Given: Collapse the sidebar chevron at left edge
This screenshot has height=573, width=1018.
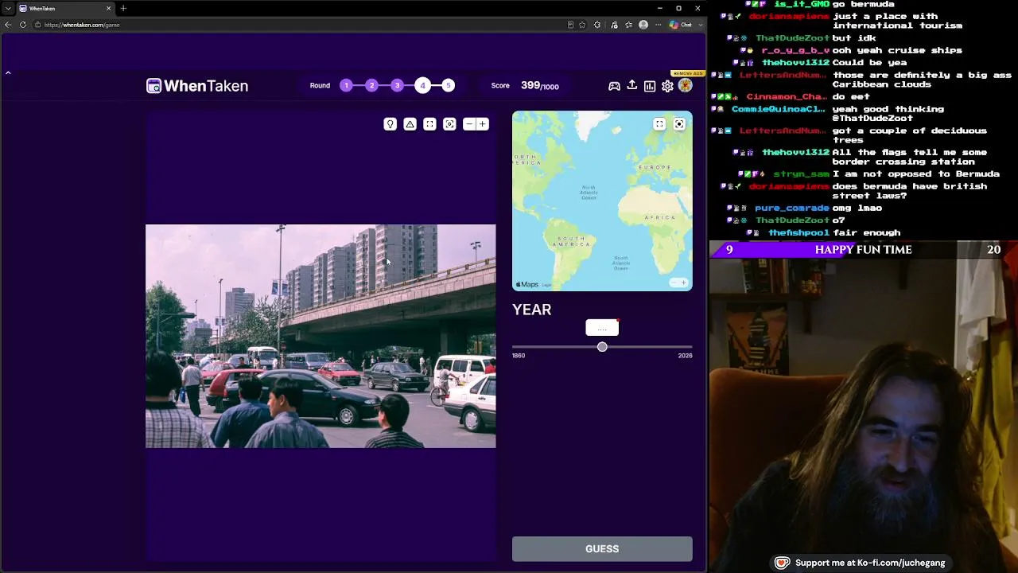Looking at the screenshot, I should tap(8, 72).
